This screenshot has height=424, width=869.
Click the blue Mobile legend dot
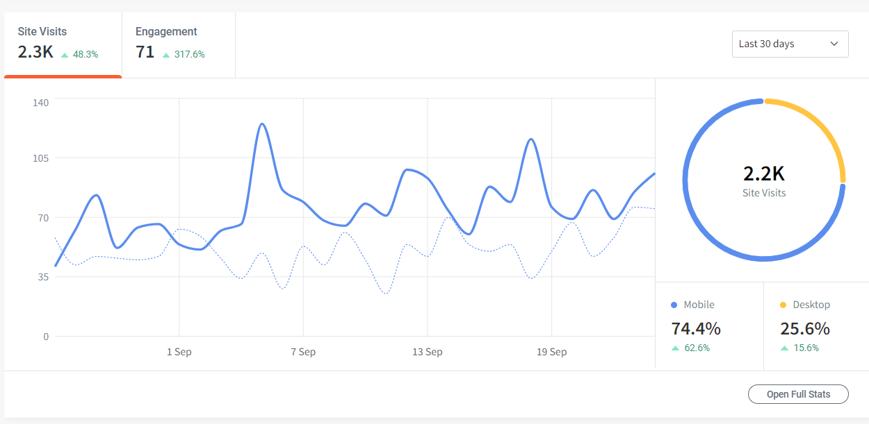point(674,305)
